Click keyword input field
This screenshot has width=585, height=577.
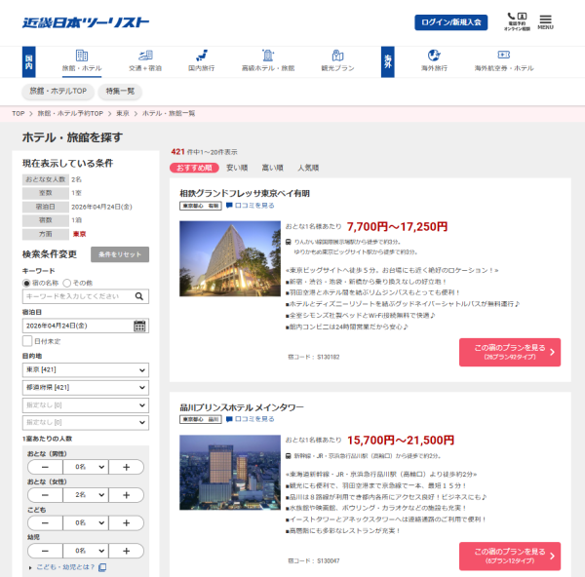click(x=86, y=296)
